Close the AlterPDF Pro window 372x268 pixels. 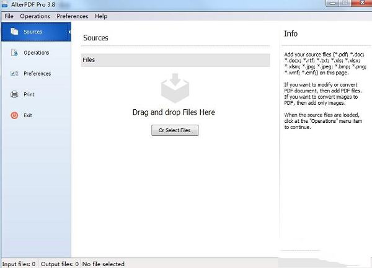coord(362,3)
